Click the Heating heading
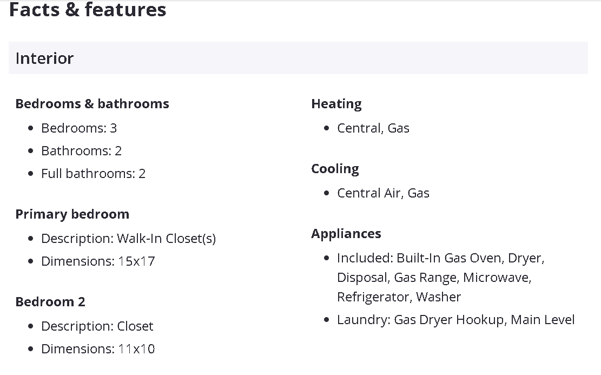This screenshot has height=375, width=601. coord(336,104)
